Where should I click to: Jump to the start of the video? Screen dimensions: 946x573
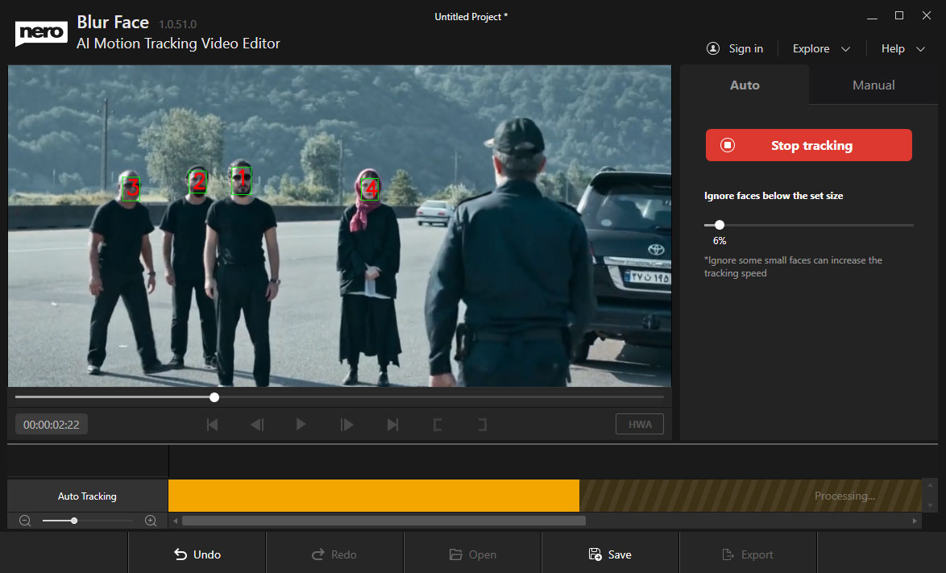213,425
